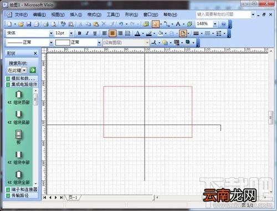277x211 pixels.
Task: Expand the help question box dropdown arrow
Action: pos(253,14)
